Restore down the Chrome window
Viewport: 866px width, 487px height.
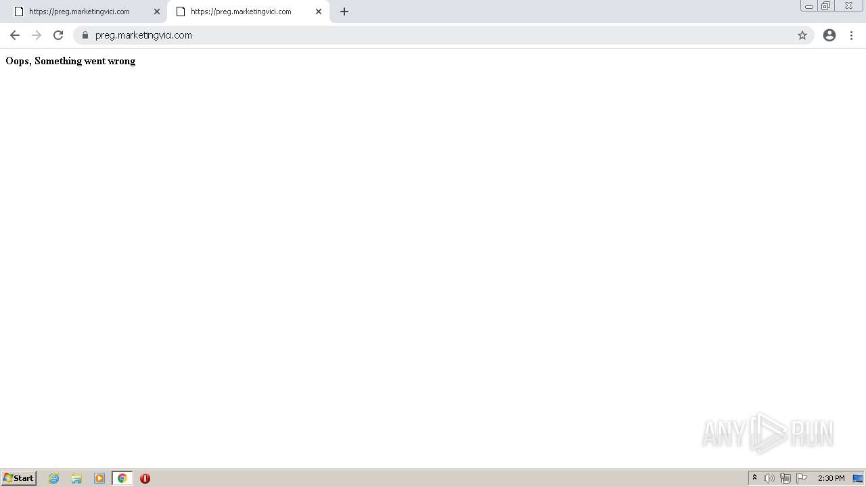point(825,6)
